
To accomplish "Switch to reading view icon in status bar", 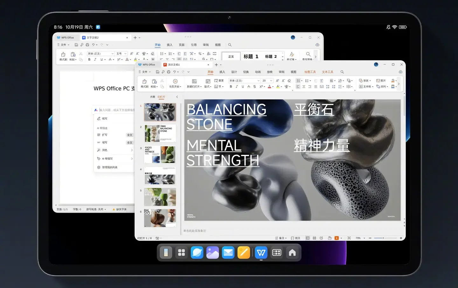I will pos(321,238).
